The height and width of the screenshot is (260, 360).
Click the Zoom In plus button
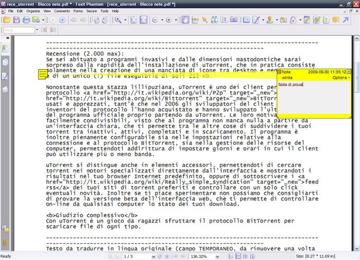[x=169, y=20]
